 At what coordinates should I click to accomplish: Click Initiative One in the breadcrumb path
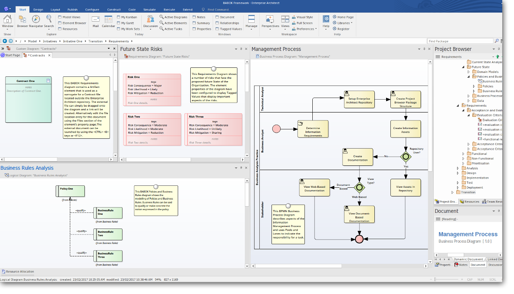pyautogui.click(x=73, y=41)
